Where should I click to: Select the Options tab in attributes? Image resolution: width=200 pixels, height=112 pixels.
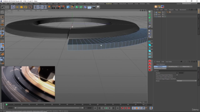(160, 67)
